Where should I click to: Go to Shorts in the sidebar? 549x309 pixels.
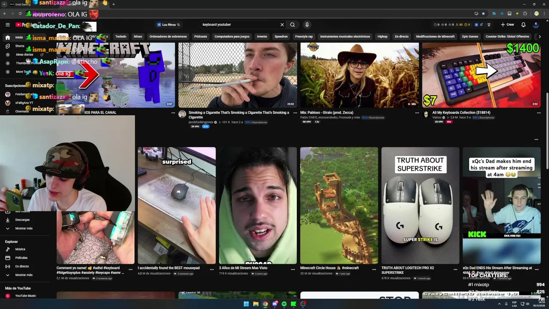[20, 46]
